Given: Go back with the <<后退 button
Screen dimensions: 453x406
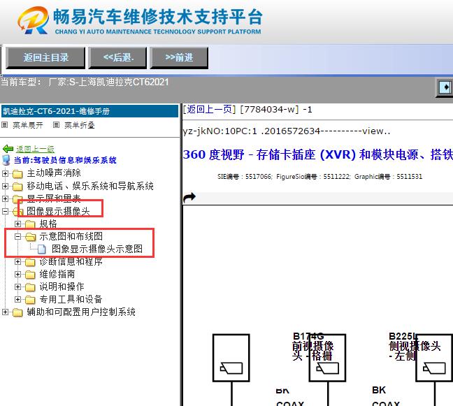Looking at the screenshot, I should point(118,58).
